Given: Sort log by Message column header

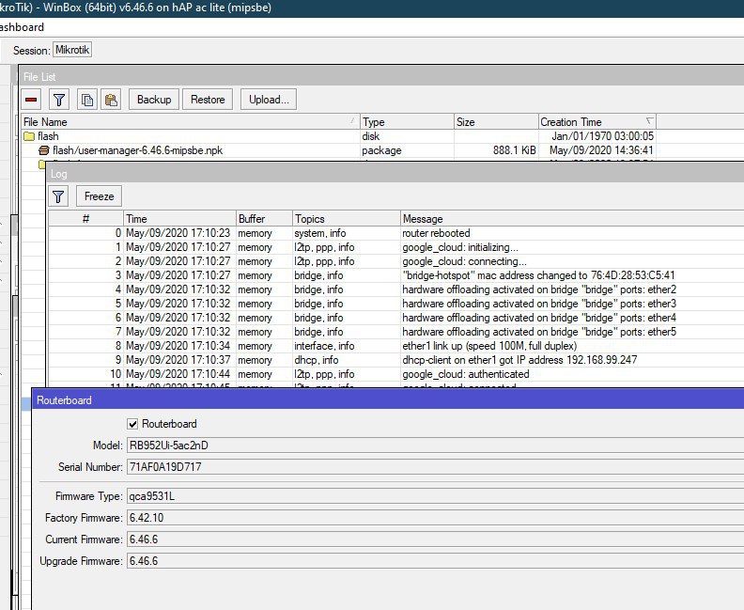Looking at the screenshot, I should point(572,219).
